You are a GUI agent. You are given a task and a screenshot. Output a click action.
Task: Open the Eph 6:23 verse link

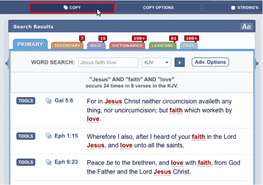(x=66, y=162)
